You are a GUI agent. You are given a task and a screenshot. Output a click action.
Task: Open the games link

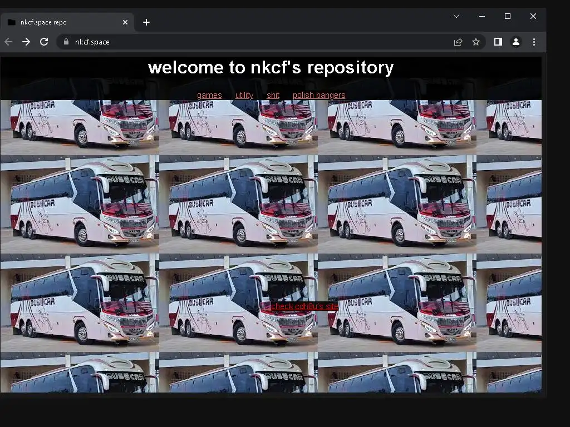click(x=209, y=95)
